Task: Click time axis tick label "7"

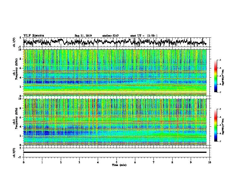Action: pos(154,162)
